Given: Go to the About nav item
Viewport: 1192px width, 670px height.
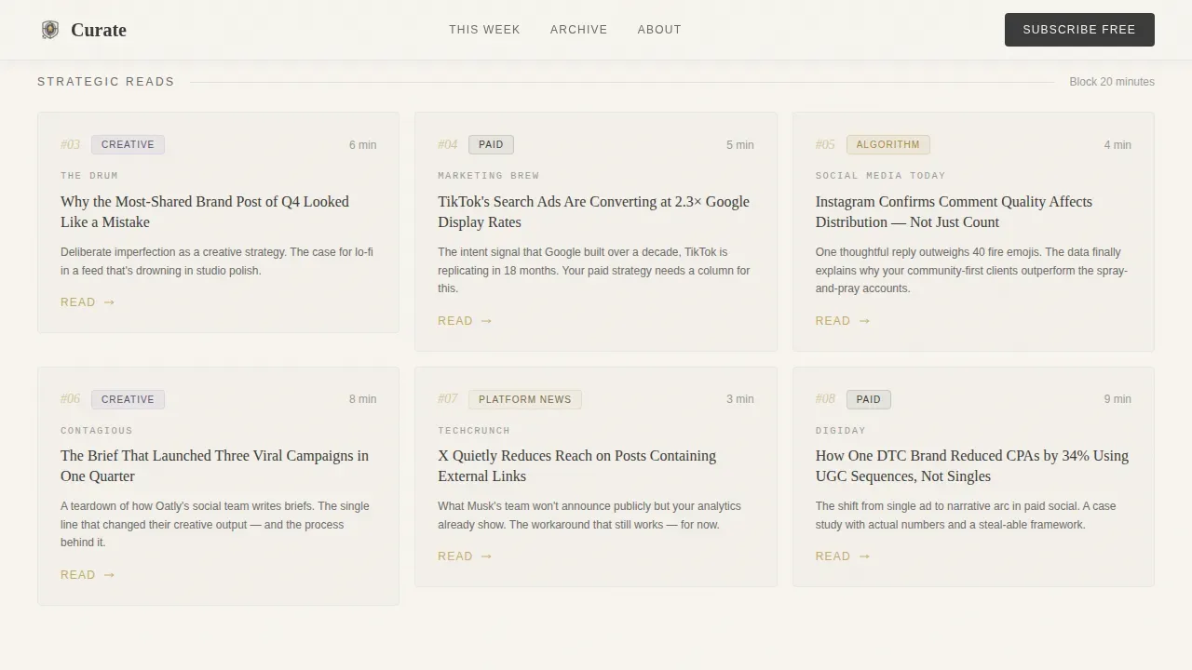Looking at the screenshot, I should [x=659, y=30].
